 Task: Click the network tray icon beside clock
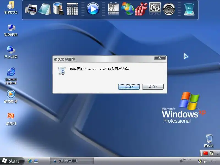pos(205,161)
